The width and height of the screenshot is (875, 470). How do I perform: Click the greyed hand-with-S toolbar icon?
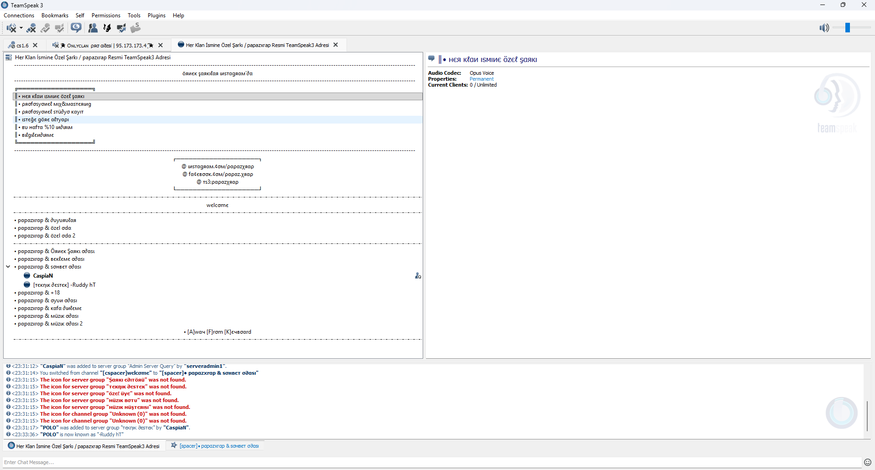click(x=135, y=28)
